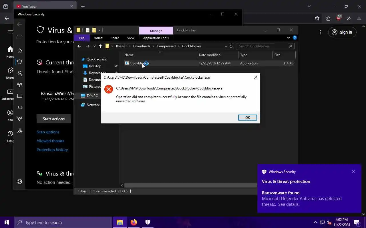Open YouTube You section in sidebar
This screenshot has height=228, width=366.
[x=10, y=115]
